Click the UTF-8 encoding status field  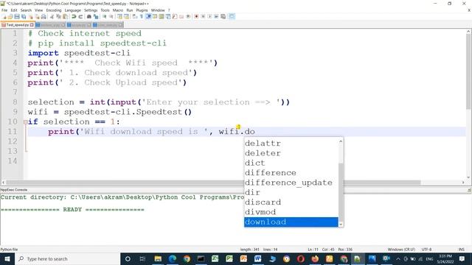426,250
